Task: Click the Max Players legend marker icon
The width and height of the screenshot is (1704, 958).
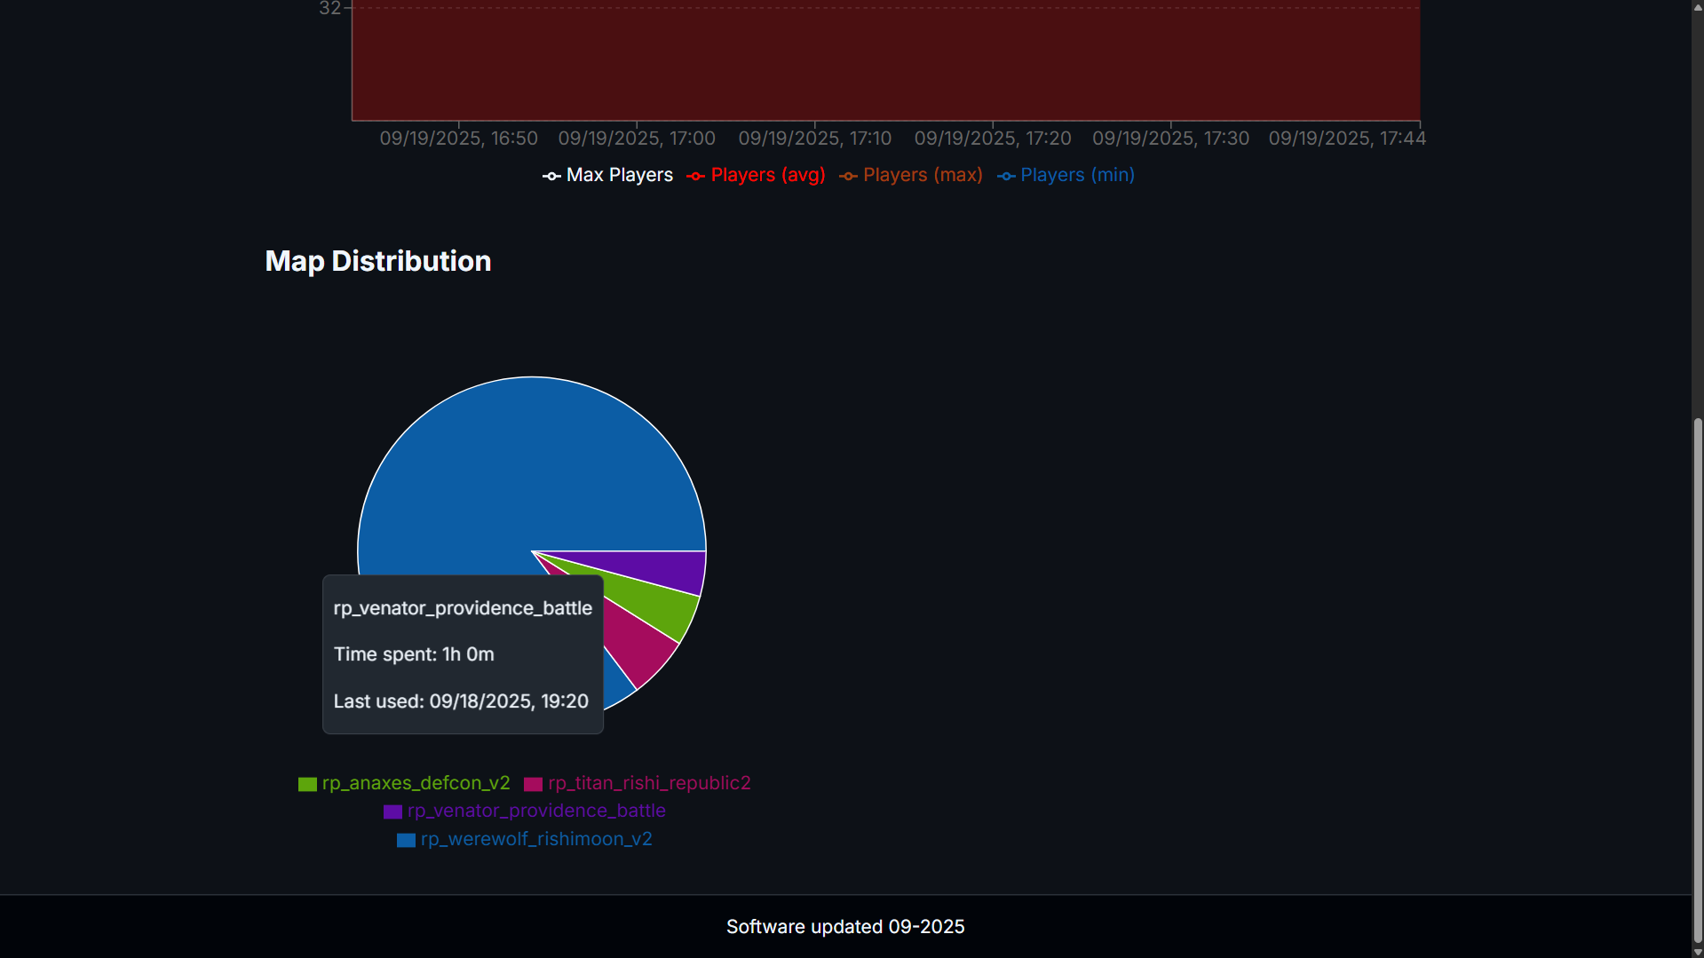Action: 551,176
